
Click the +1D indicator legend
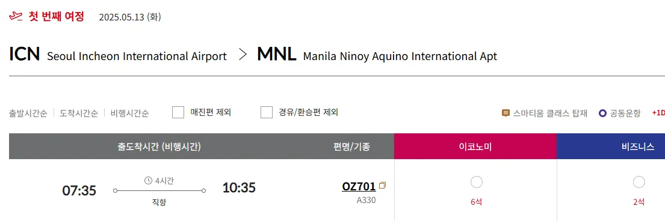(x=658, y=113)
